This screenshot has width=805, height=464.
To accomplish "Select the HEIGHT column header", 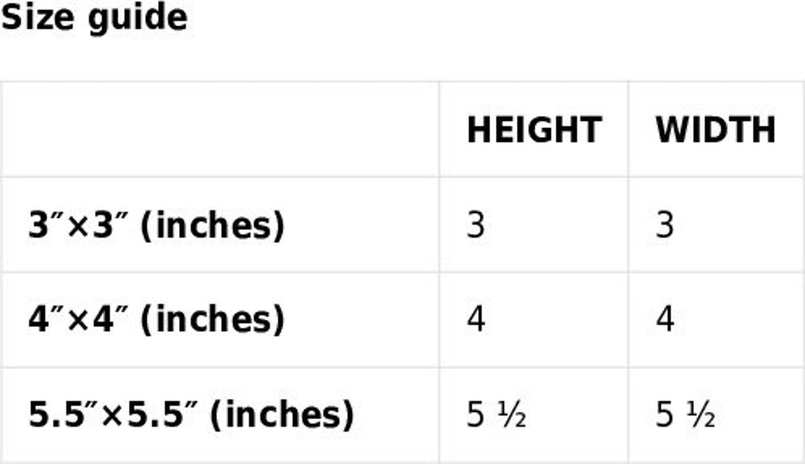I will coord(534,130).
